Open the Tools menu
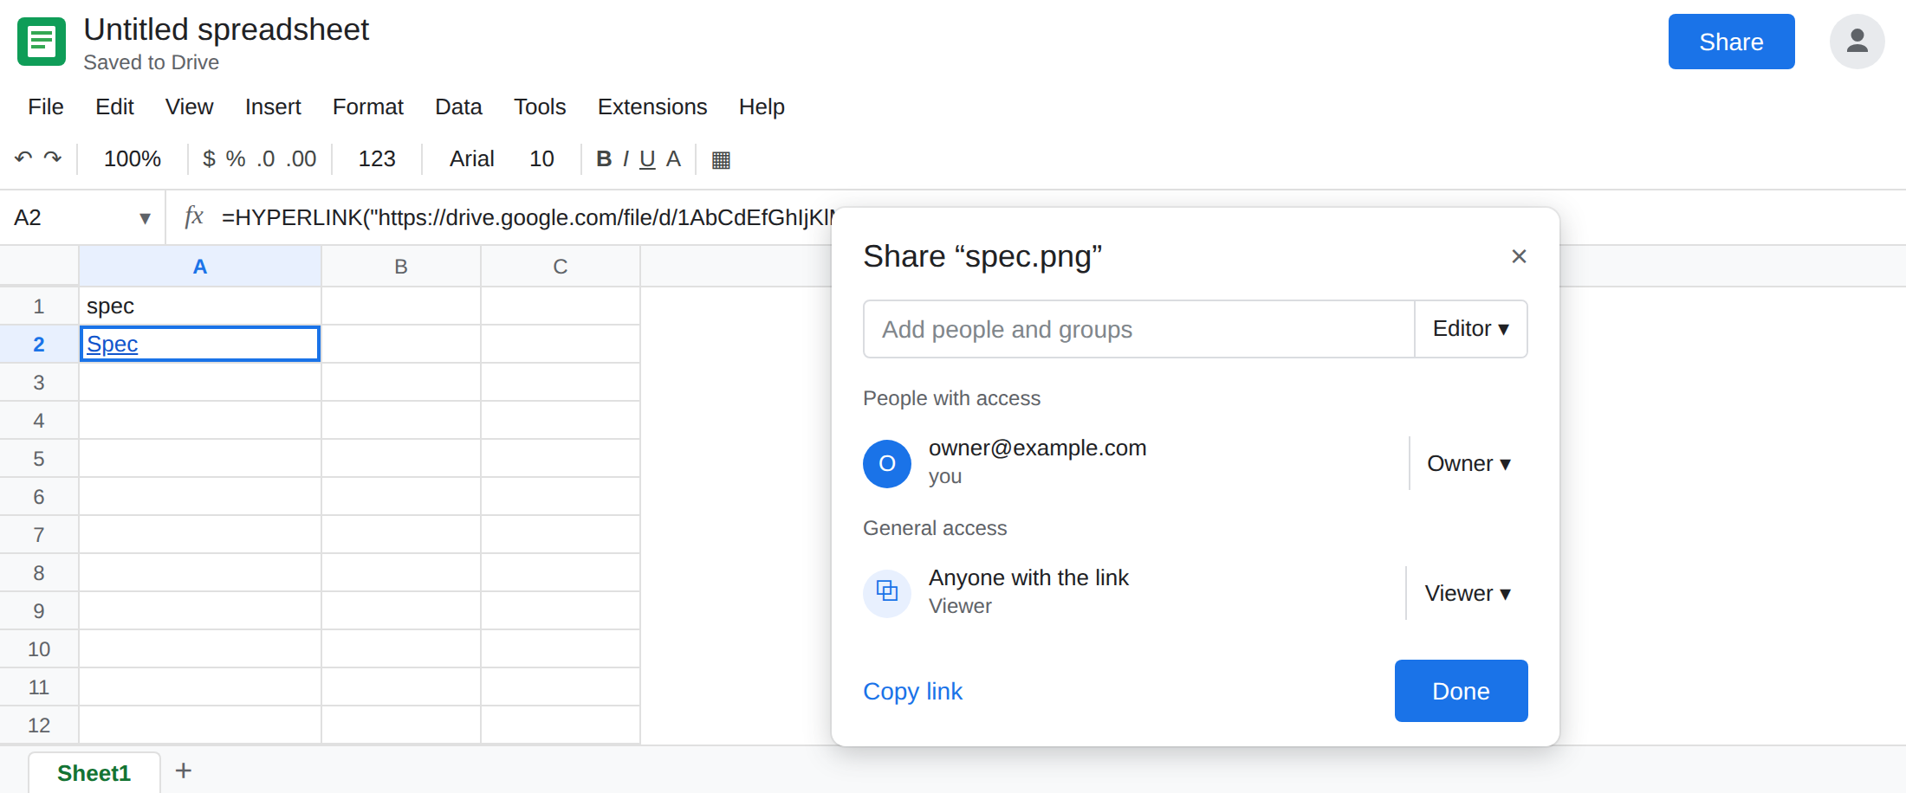Image resolution: width=1906 pixels, height=793 pixels. (540, 106)
